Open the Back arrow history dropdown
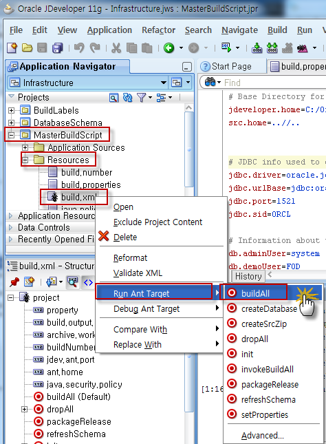The width and height of the screenshot is (326, 444). 181,48
